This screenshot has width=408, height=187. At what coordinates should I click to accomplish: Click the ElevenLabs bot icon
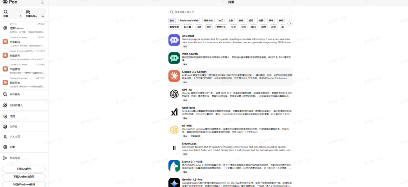coord(174,148)
